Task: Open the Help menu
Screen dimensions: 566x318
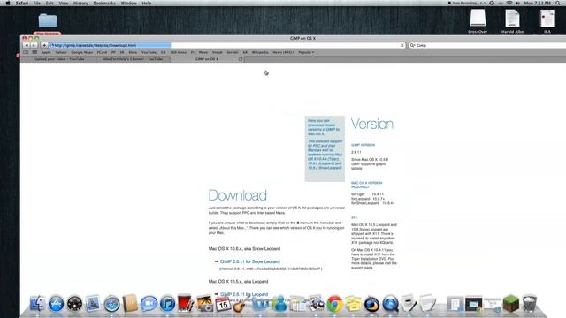Action: (146, 3)
